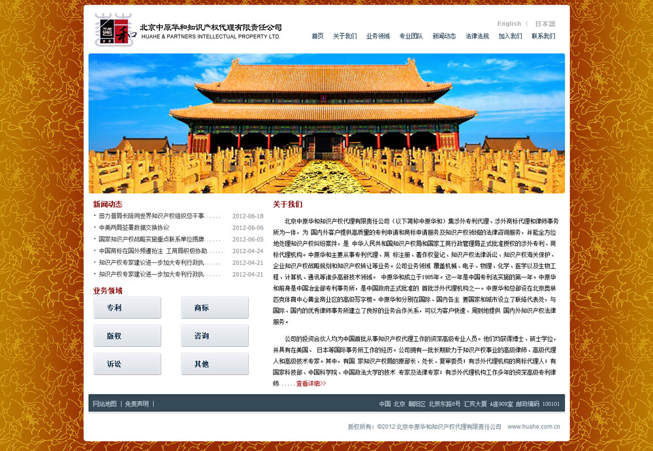The width and height of the screenshot is (653, 451).
Task: Open the 版权 (Copyright) service tile
Action: click(x=127, y=335)
